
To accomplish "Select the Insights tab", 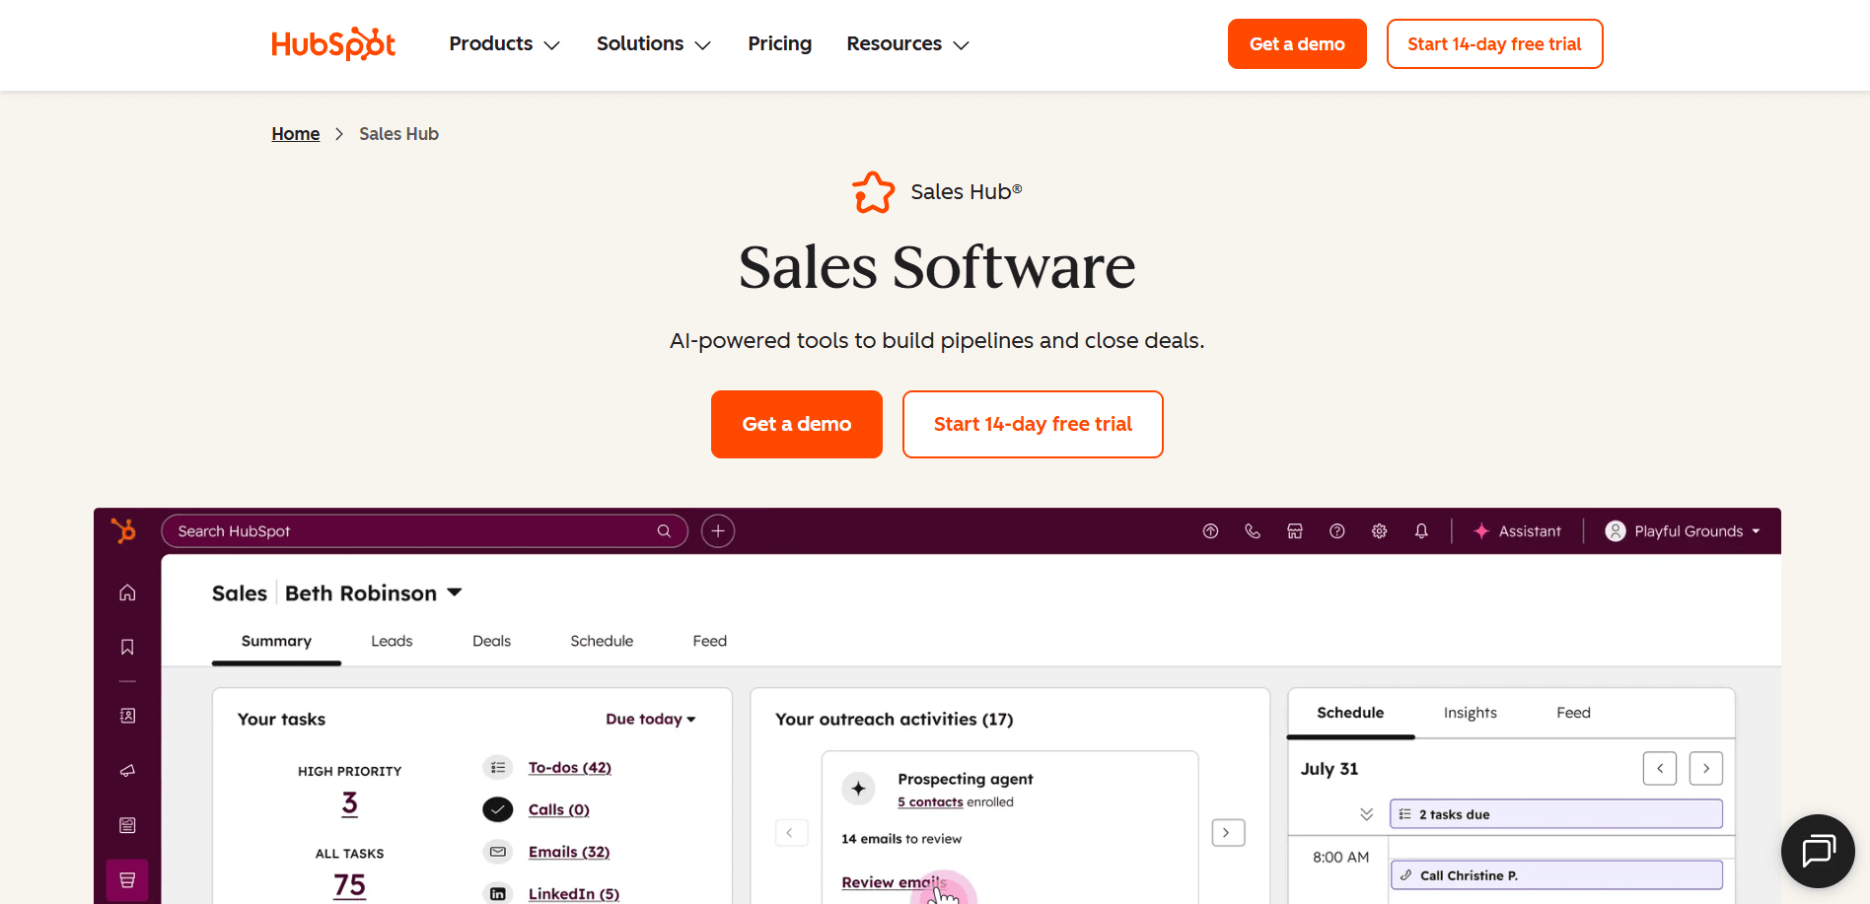I will 1471,713.
